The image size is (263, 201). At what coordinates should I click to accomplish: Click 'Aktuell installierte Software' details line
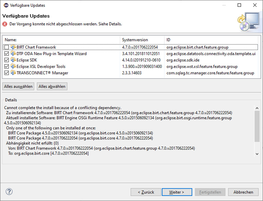(x=118, y=120)
